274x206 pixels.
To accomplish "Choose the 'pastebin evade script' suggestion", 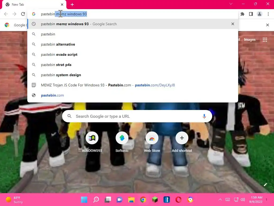I will [x=133, y=54].
